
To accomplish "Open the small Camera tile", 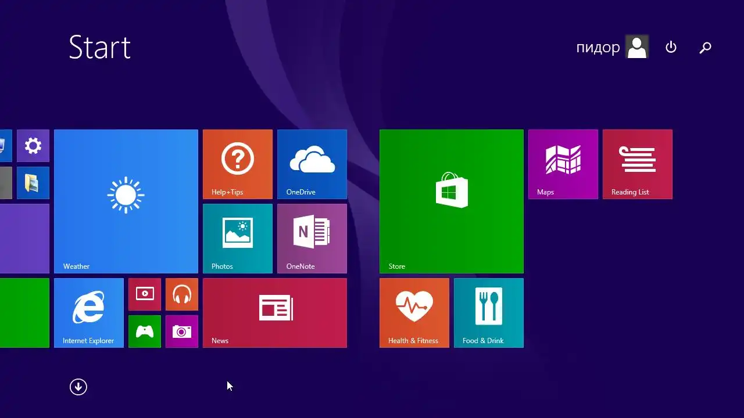I will point(182,331).
